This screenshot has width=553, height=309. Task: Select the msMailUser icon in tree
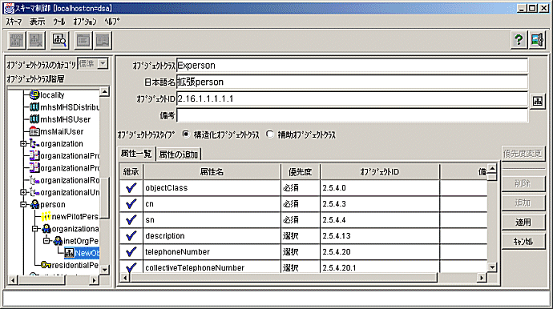34,131
